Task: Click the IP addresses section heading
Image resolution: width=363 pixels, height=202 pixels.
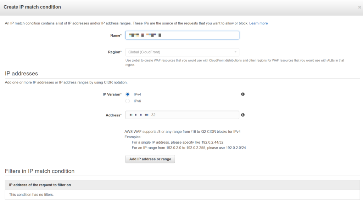Action: coord(21,74)
